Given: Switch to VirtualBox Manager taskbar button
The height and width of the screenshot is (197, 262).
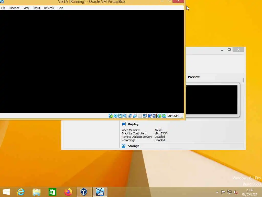Looking at the screenshot, I should point(84,192).
